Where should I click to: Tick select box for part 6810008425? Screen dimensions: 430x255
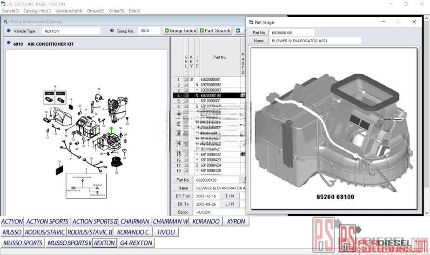coord(186,171)
